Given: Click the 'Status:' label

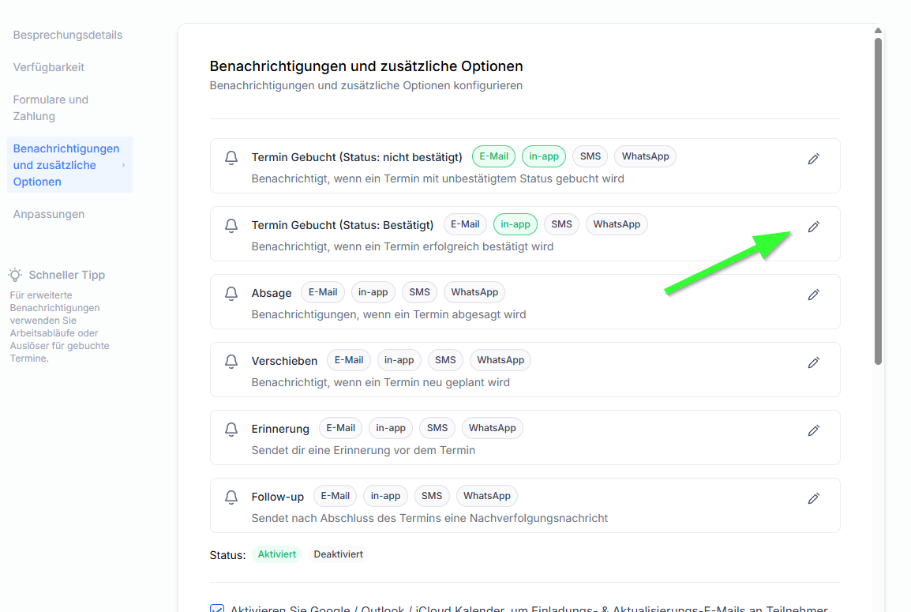Looking at the screenshot, I should point(227,556).
